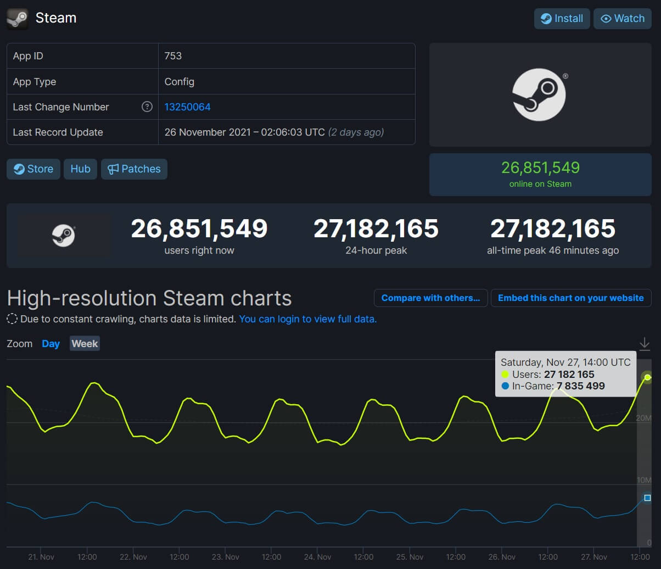Click the Steam icon on the Store button

click(x=20, y=169)
